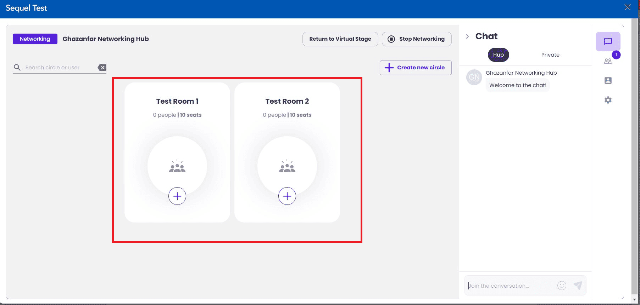
Task: Close the Sequel Test window
Action: pyautogui.click(x=627, y=7)
